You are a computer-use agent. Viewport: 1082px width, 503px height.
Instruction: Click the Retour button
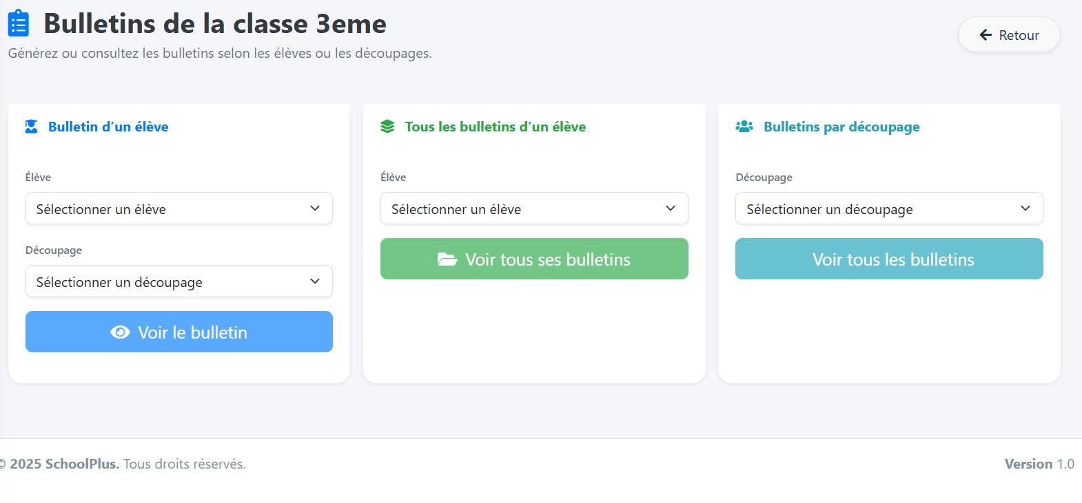click(x=1008, y=34)
